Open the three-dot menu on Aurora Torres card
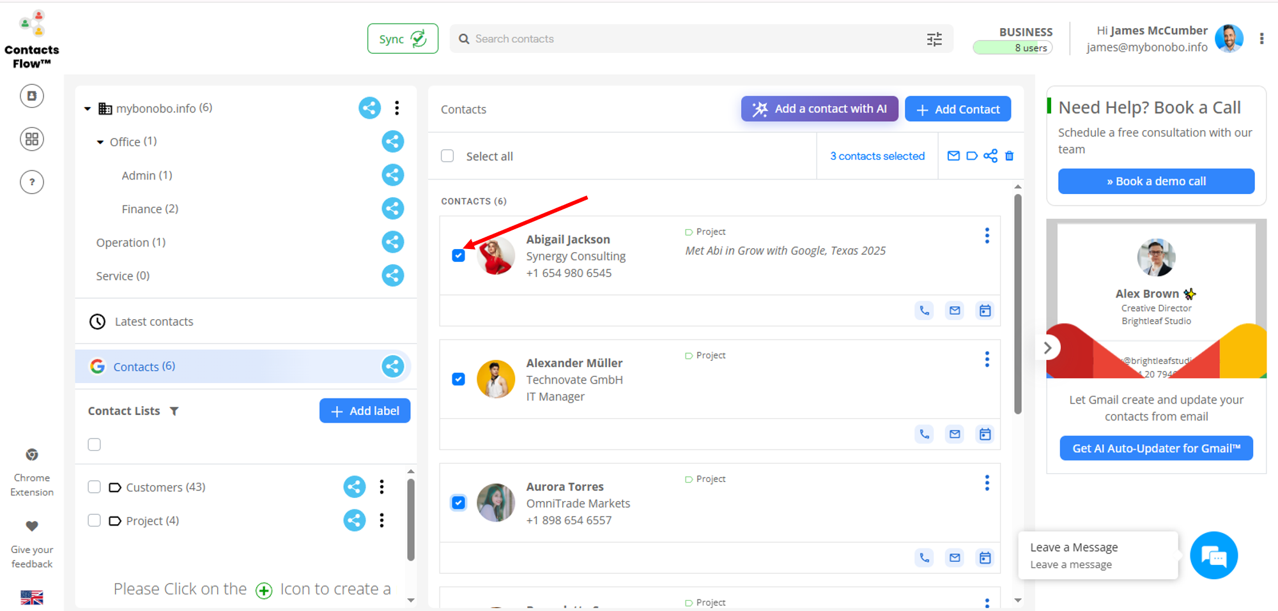The height and width of the screenshot is (611, 1278). tap(987, 483)
